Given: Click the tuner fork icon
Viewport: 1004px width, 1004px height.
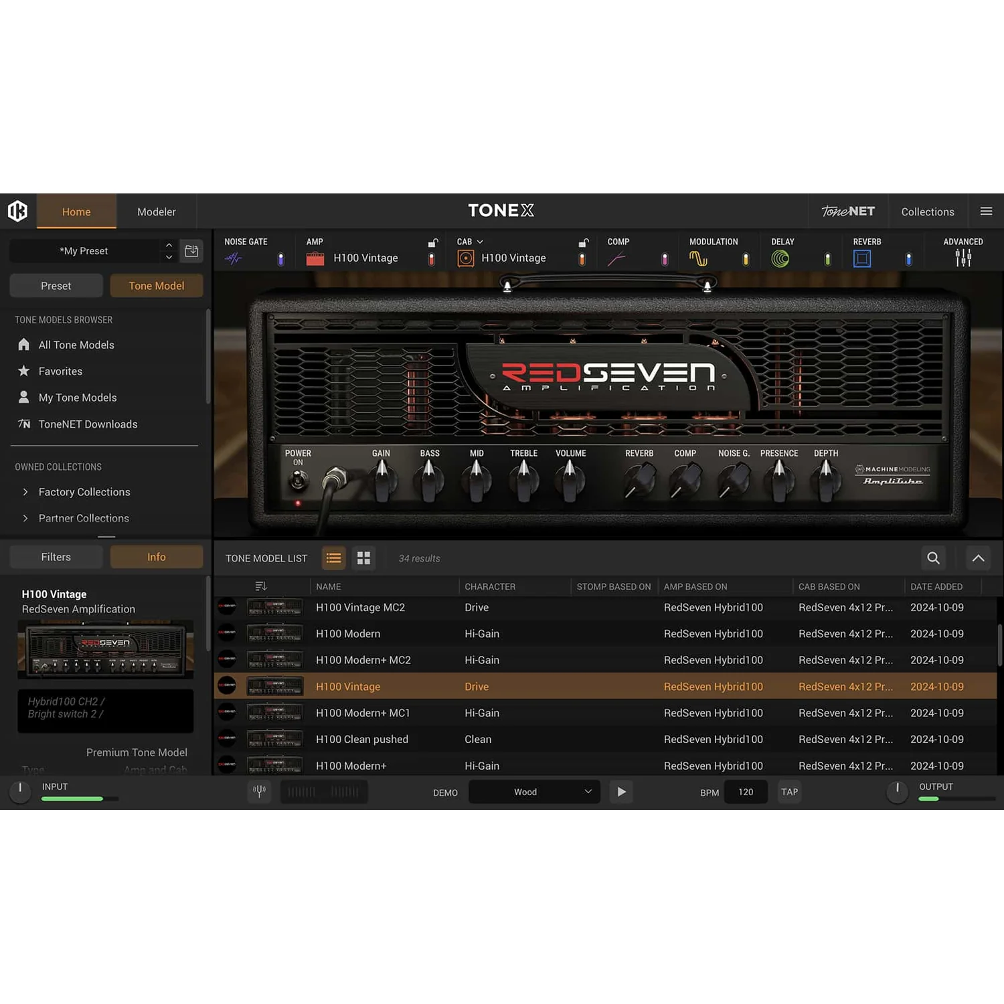Looking at the screenshot, I should click(x=259, y=792).
